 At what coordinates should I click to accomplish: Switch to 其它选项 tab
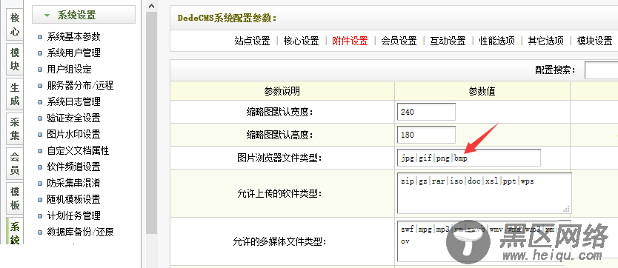(546, 41)
